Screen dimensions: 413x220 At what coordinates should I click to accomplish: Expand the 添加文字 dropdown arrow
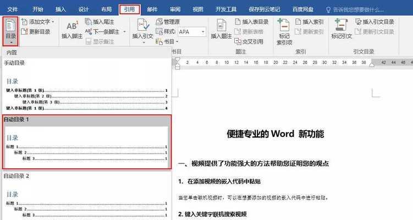point(53,21)
